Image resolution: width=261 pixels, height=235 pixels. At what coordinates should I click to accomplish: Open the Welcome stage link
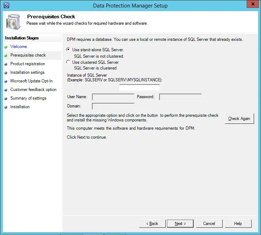click(x=19, y=47)
